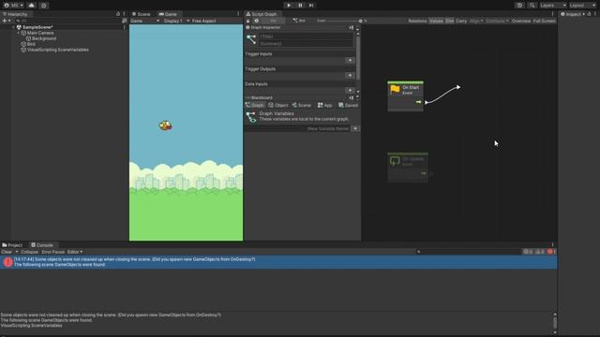The width and height of the screenshot is (600, 337).
Task: Select the Graph variables tab
Action: 255,105
